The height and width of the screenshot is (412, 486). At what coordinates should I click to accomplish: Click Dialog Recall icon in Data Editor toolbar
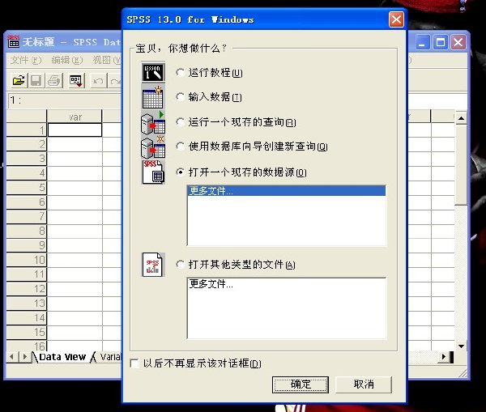pos(76,81)
